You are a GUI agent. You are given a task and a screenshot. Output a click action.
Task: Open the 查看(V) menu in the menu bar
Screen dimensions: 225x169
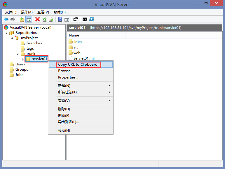pyautogui.click(x=43, y=12)
